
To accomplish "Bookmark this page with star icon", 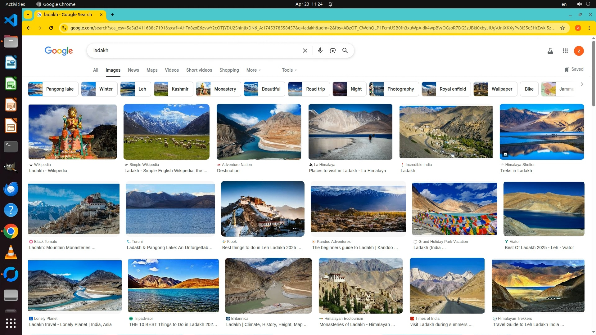I will (562, 28).
